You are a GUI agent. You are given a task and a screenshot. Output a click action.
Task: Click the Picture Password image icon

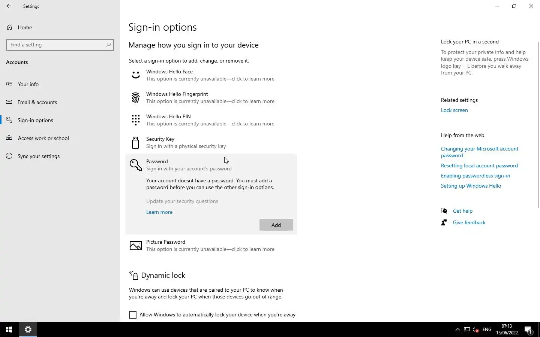(135, 246)
